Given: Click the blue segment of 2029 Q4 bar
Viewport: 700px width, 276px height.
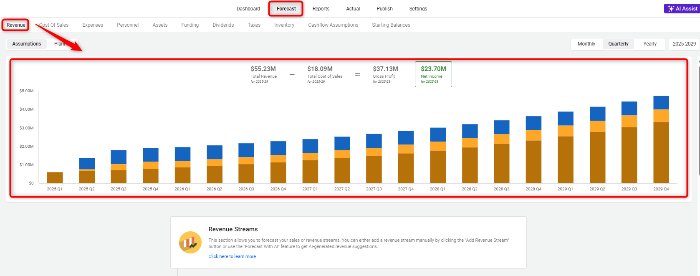Looking at the screenshot, I should [661, 103].
